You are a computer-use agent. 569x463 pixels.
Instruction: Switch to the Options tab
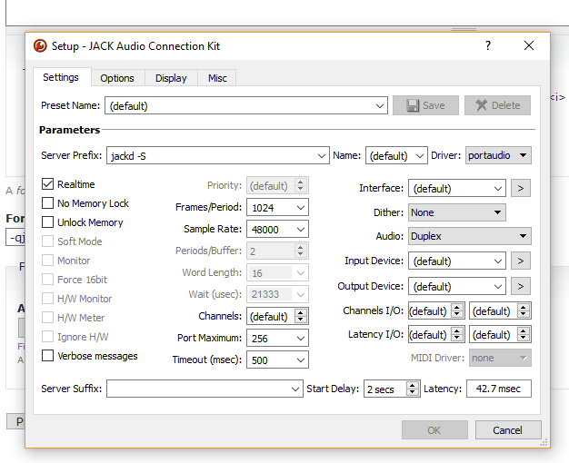[x=117, y=78]
